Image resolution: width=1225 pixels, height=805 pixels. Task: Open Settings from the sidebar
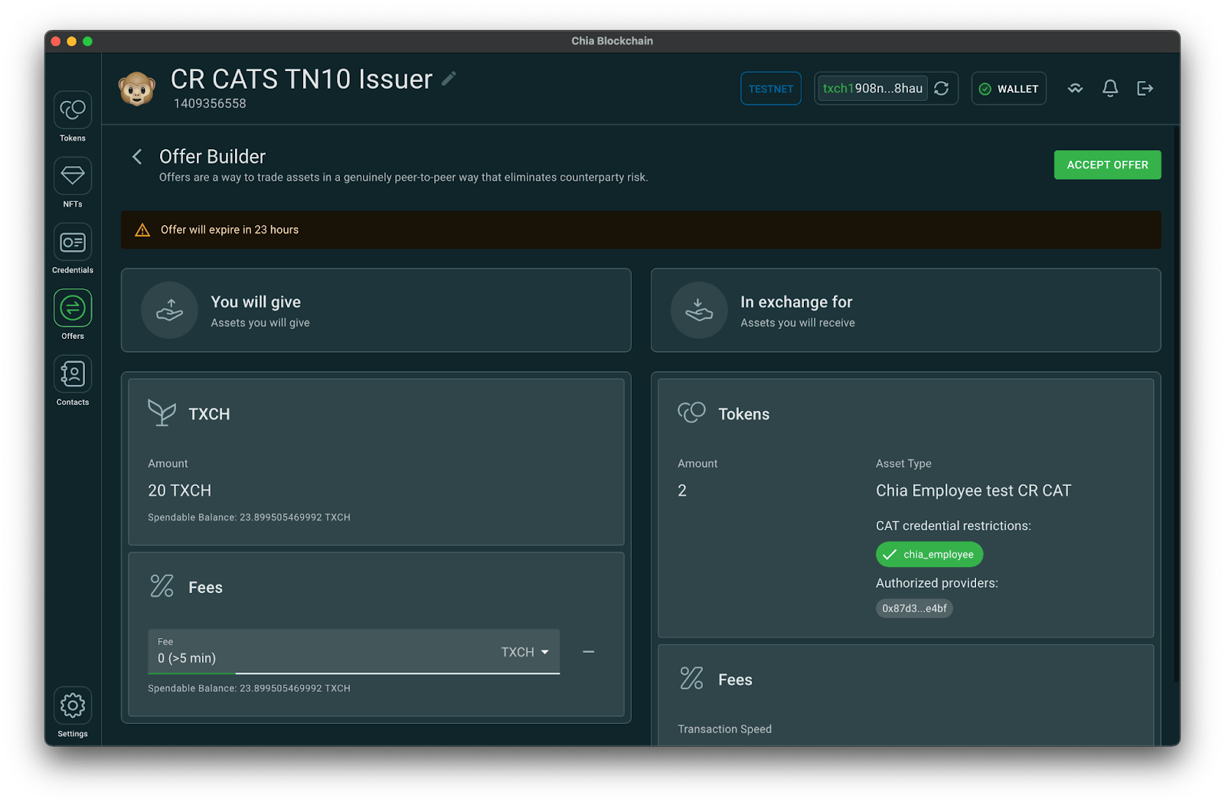click(x=73, y=706)
